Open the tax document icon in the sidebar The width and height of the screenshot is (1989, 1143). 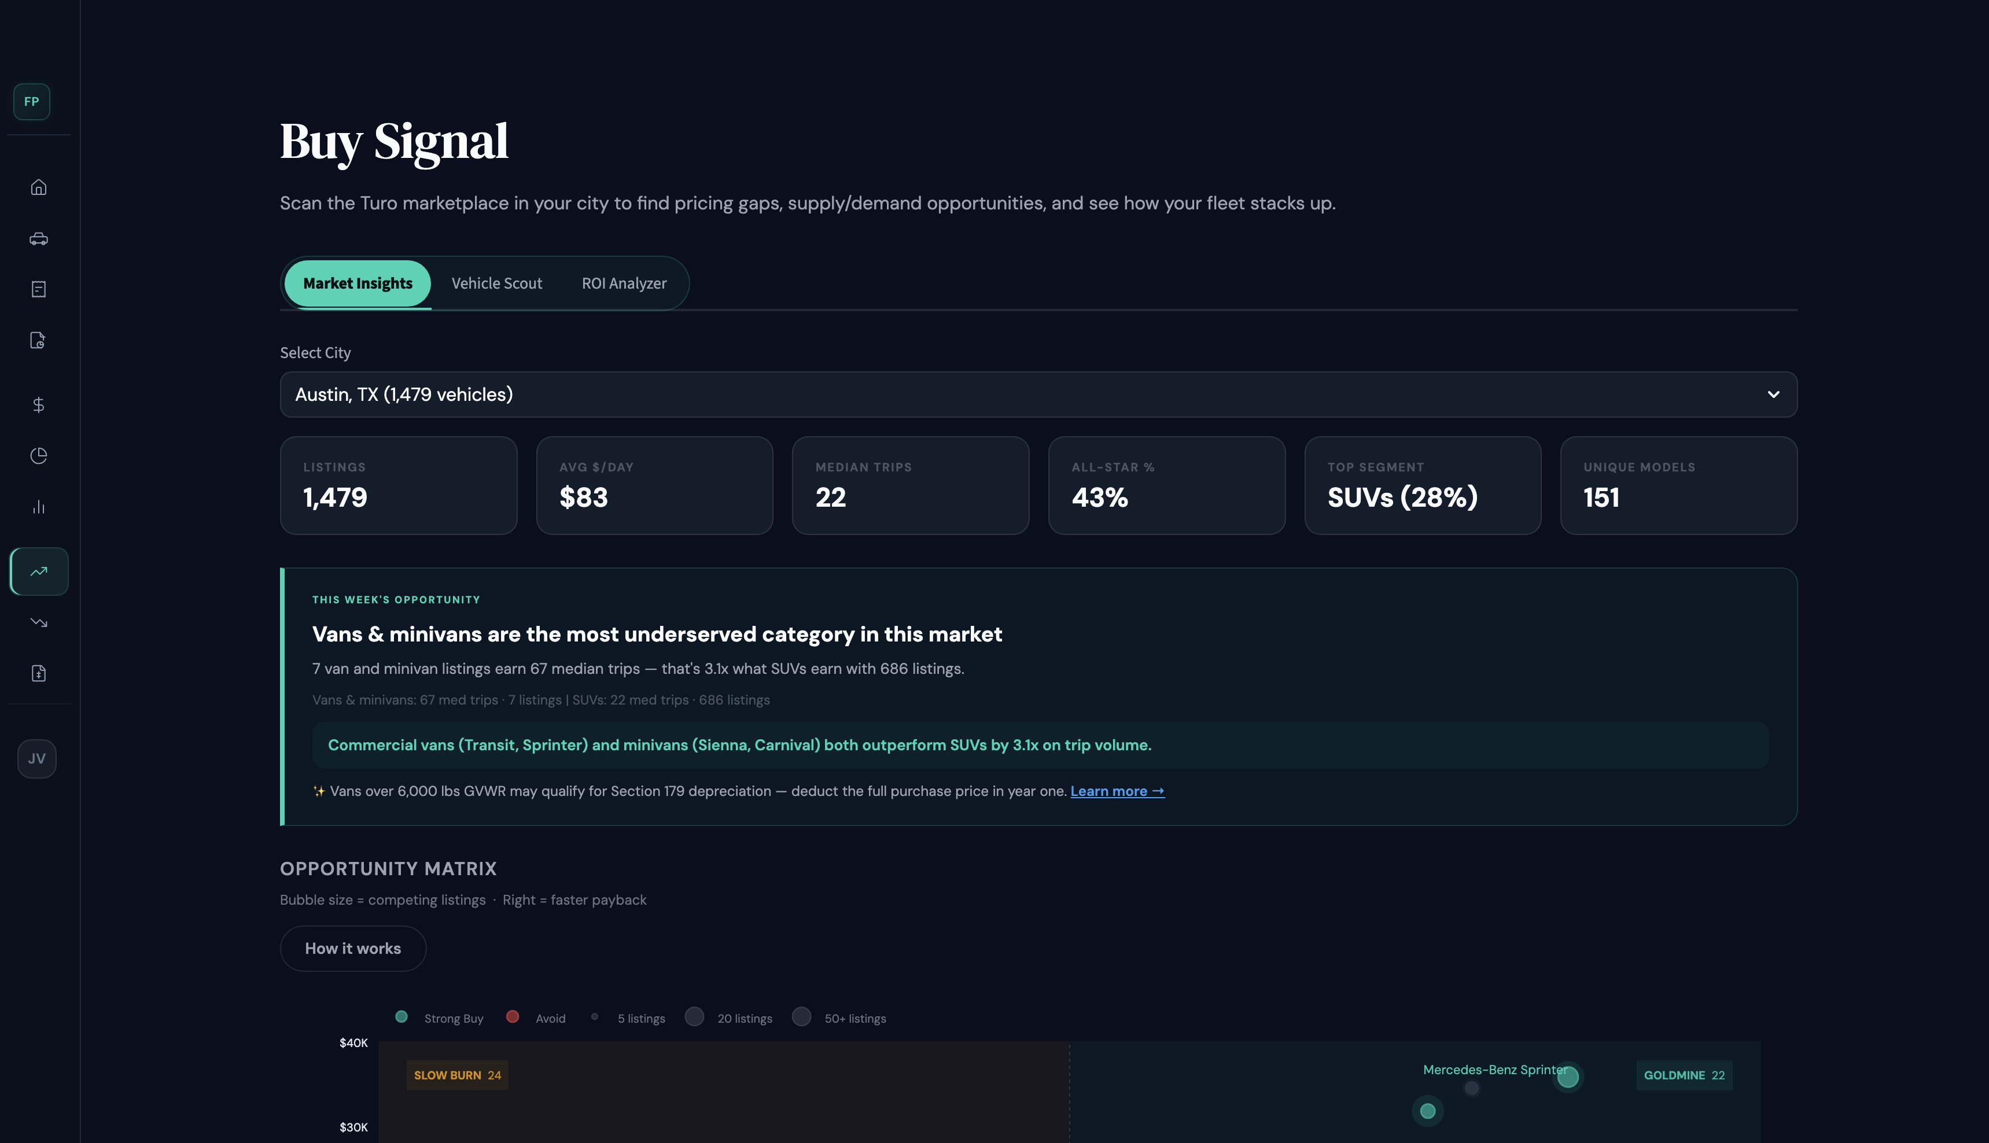click(x=38, y=673)
